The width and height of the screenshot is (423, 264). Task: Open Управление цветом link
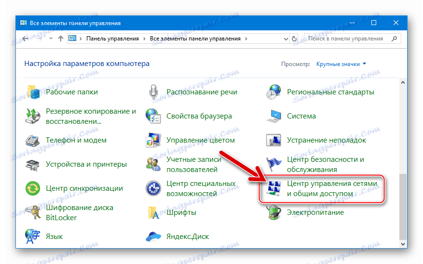tap(201, 140)
